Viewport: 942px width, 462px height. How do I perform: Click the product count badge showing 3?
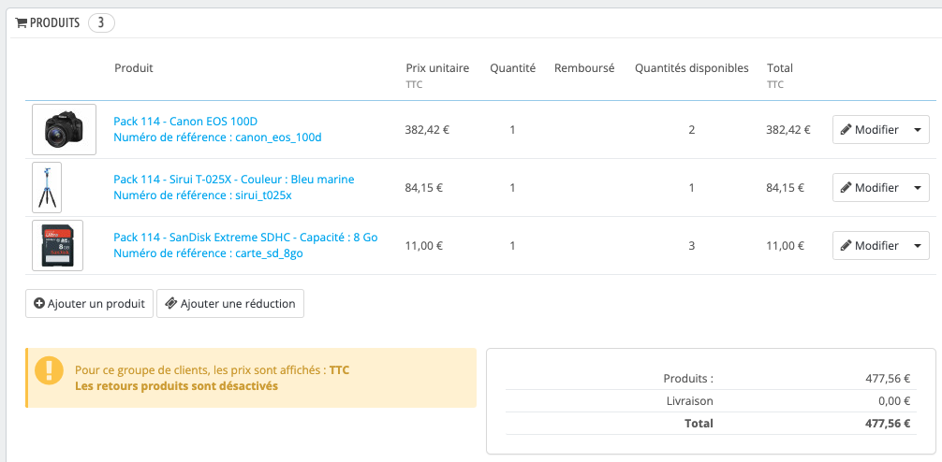[x=101, y=23]
